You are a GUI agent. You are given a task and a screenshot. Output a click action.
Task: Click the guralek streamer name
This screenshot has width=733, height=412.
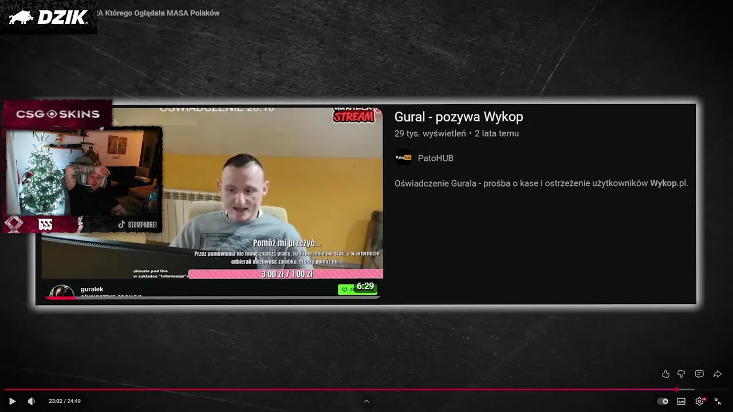click(92, 290)
